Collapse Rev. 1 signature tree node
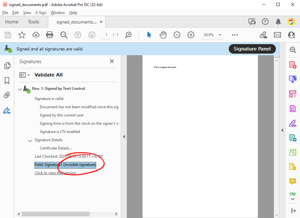The width and height of the screenshot is (300, 218). click(x=20, y=89)
